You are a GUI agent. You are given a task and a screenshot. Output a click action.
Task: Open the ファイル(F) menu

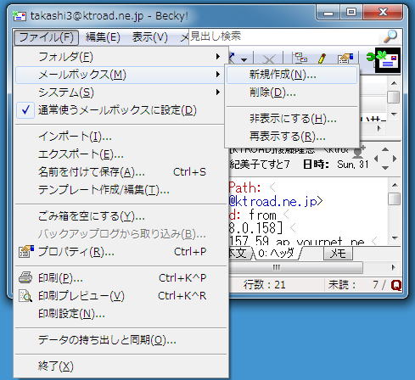(46, 37)
